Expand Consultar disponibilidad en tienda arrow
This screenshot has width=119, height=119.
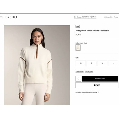click(x=98, y=92)
